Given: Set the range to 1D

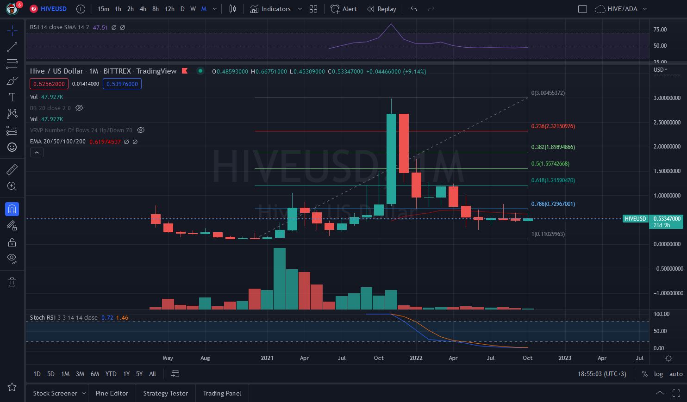Looking at the screenshot, I should pyautogui.click(x=37, y=374).
